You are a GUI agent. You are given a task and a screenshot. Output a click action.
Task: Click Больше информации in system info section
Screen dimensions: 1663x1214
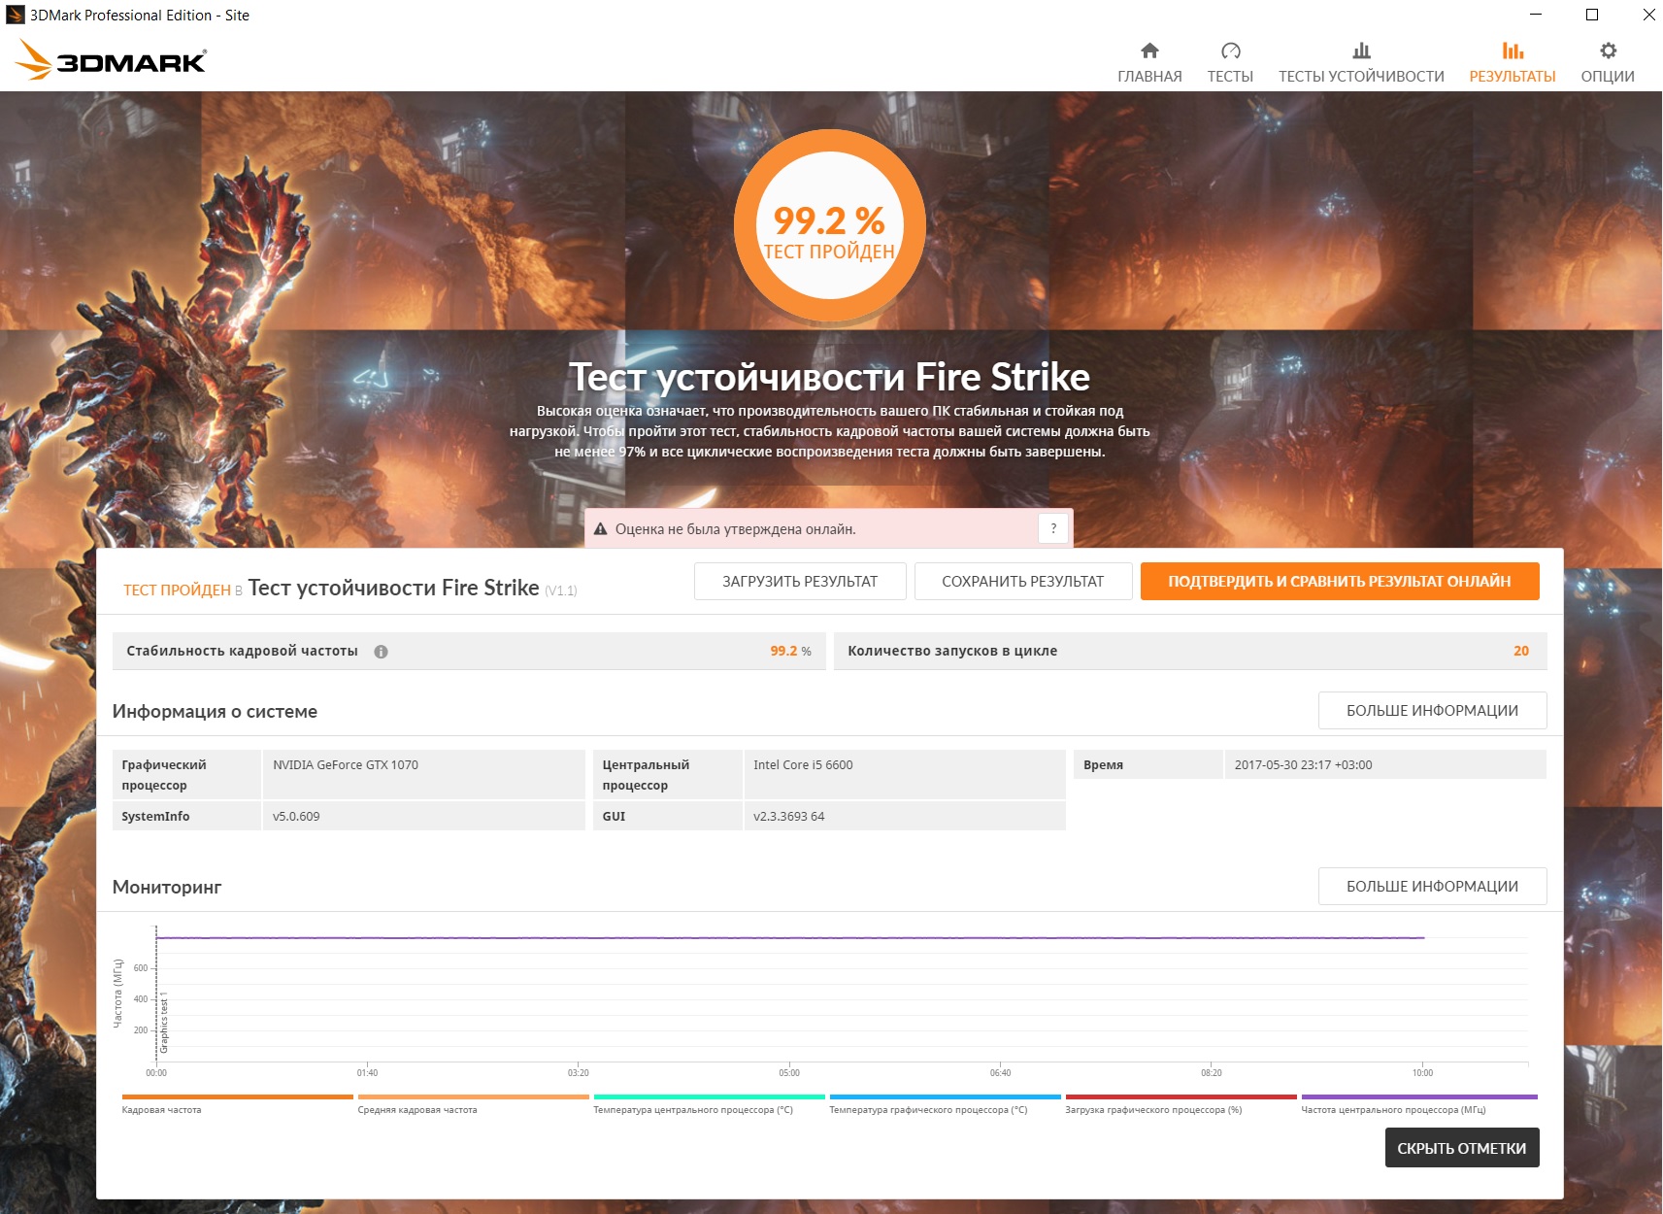click(x=1432, y=710)
